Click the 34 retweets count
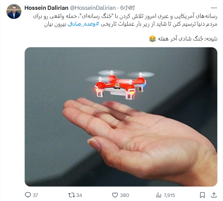The height and width of the screenshot is (201, 223). [79, 195]
